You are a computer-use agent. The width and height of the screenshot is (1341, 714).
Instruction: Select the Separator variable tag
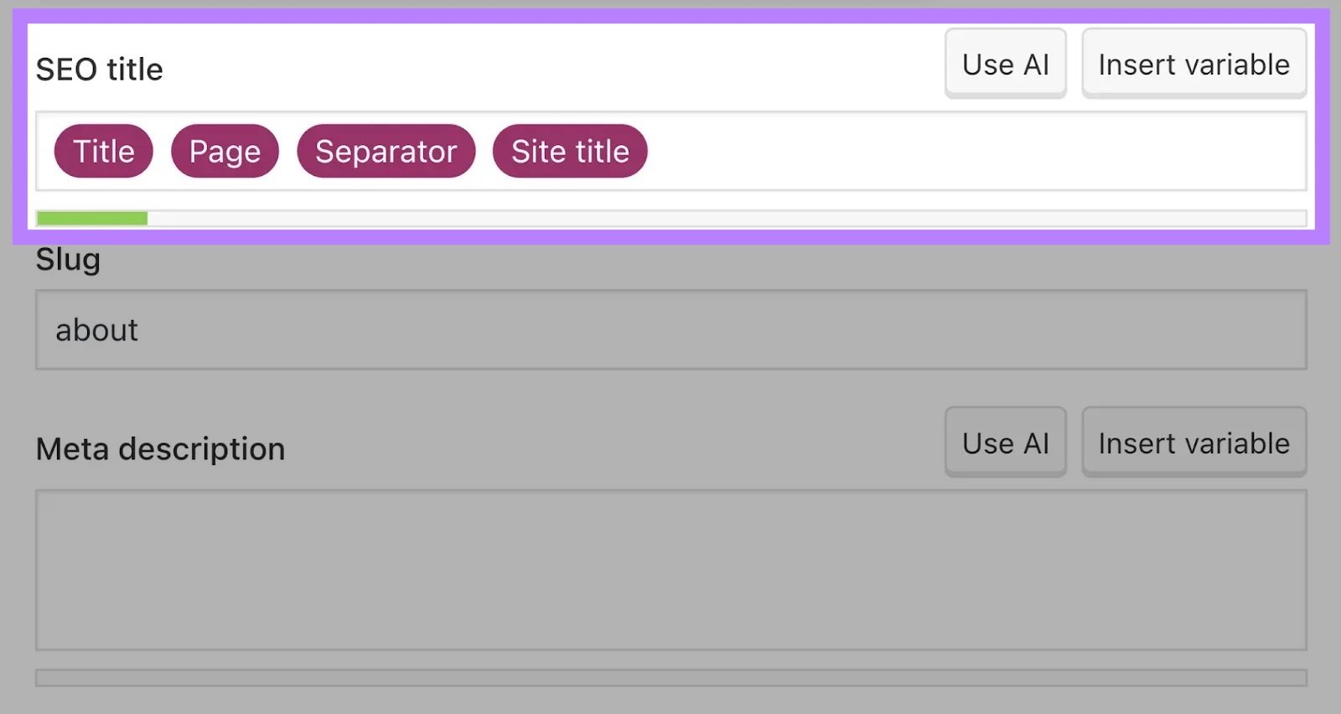[x=386, y=152]
